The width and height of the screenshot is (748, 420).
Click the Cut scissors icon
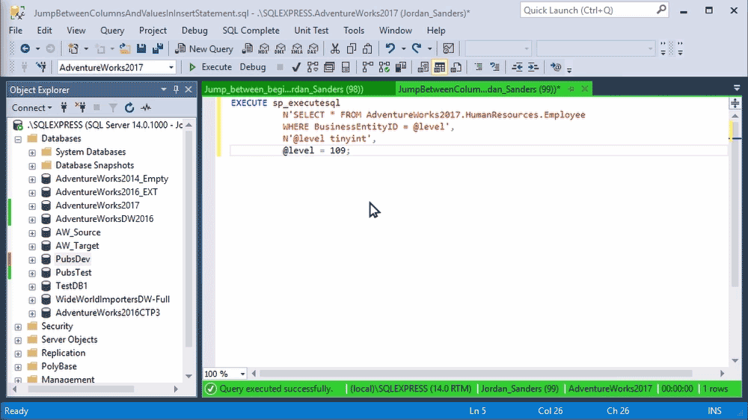335,49
